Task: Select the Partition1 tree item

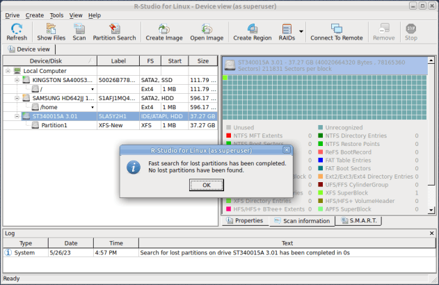Action: click(54, 125)
